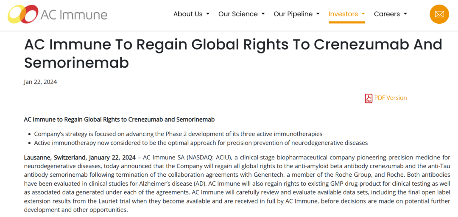Open the PDF Version link
Screen dimensions: 458x217
point(391,98)
